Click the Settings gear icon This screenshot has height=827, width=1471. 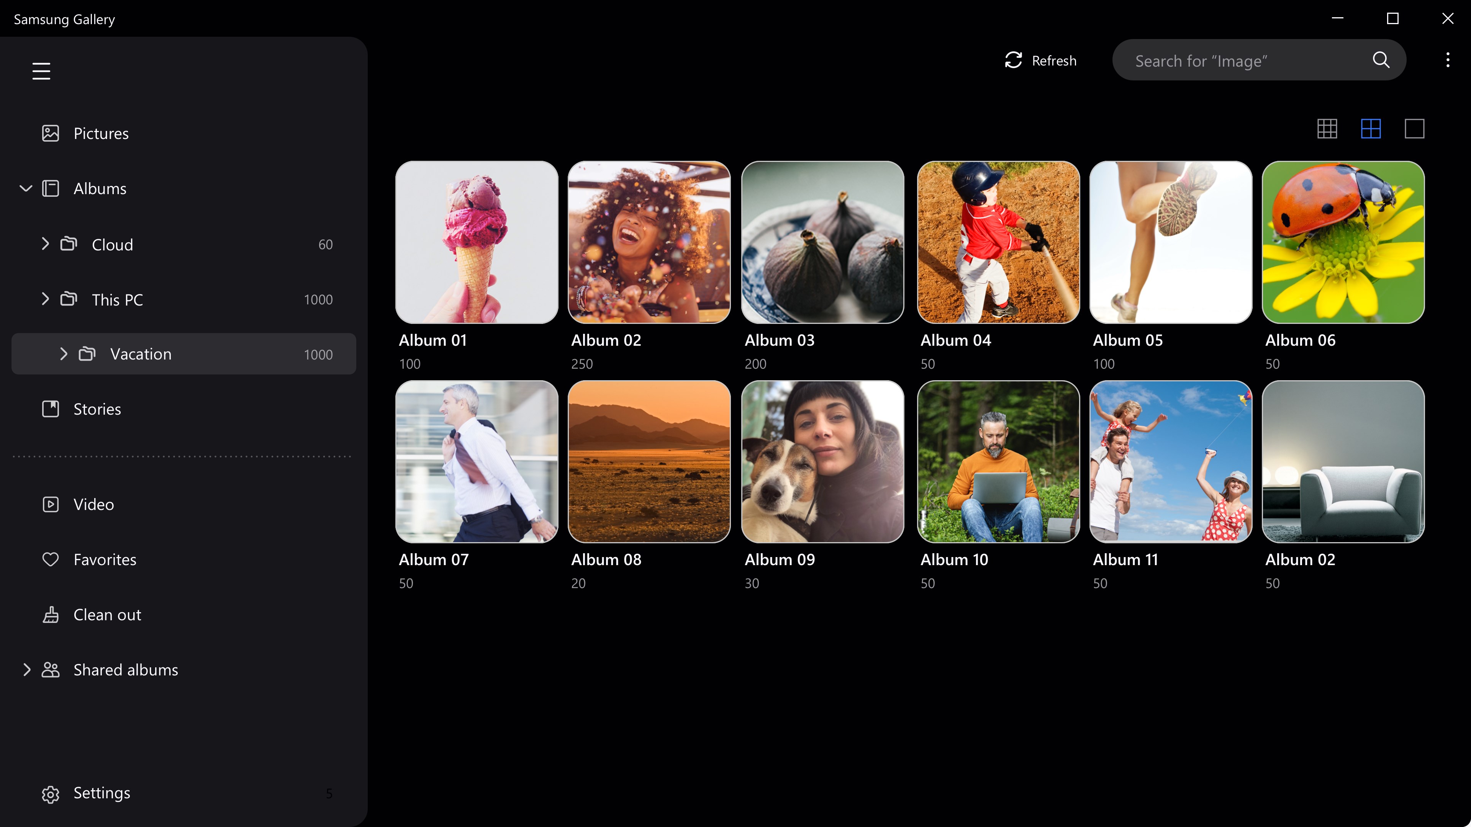tap(51, 793)
